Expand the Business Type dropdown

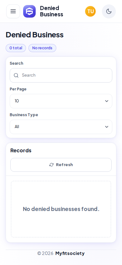point(61,127)
